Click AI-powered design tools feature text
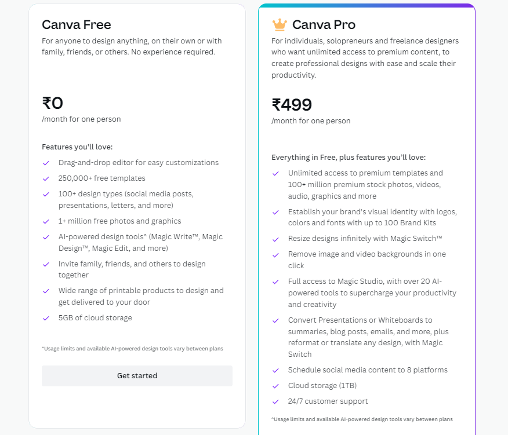The height and width of the screenshot is (435, 508). [140, 243]
